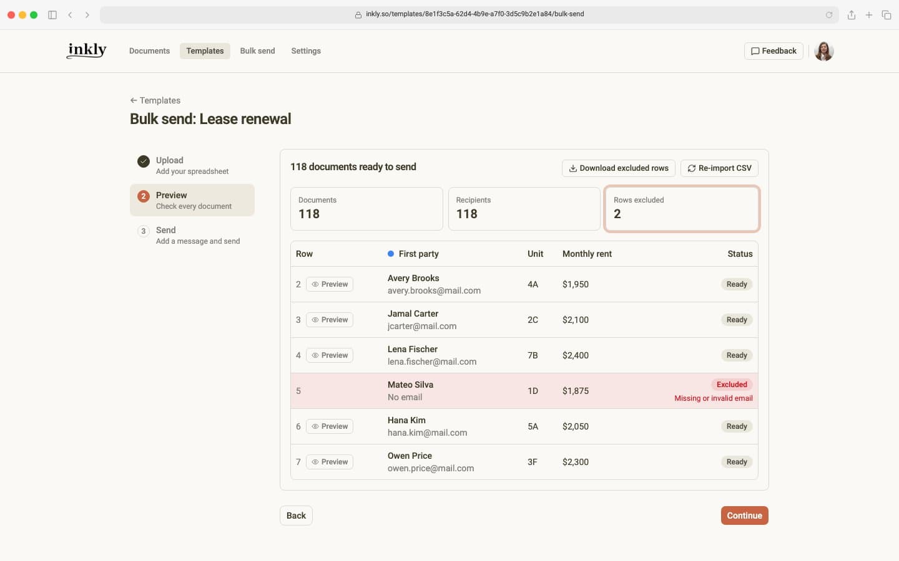Return via the Templates back link

click(155, 100)
